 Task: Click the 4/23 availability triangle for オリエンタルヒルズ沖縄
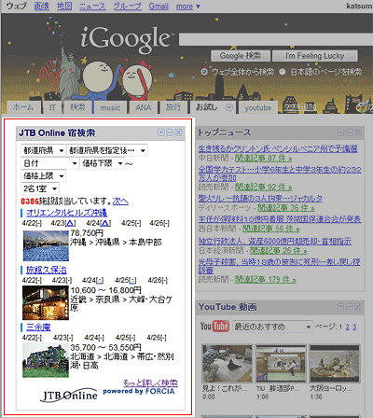[71, 223]
